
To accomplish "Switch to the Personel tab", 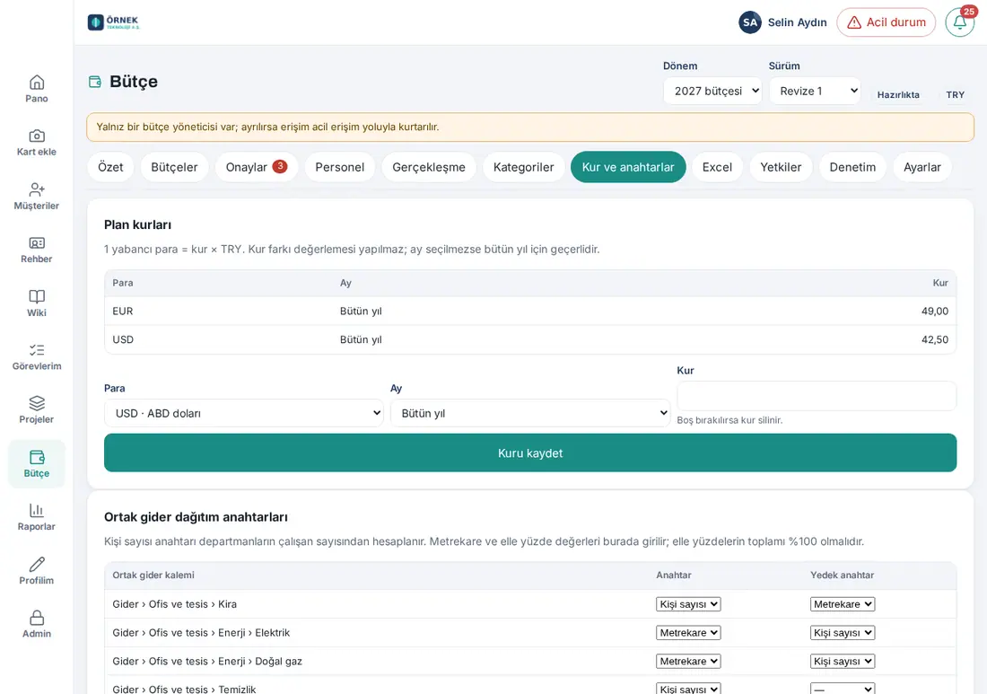I will [x=340, y=167].
